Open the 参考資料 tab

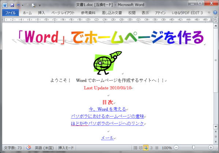(88, 13)
